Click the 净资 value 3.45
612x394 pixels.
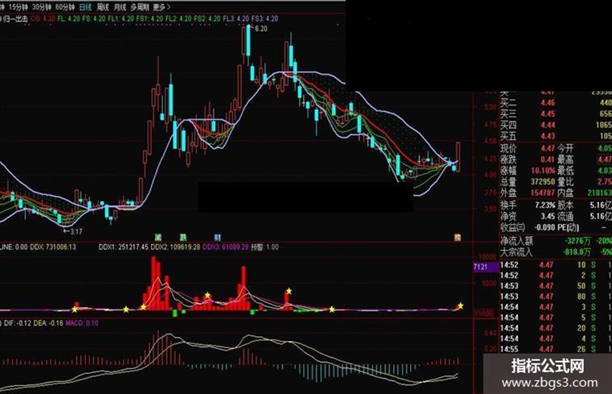click(x=548, y=215)
